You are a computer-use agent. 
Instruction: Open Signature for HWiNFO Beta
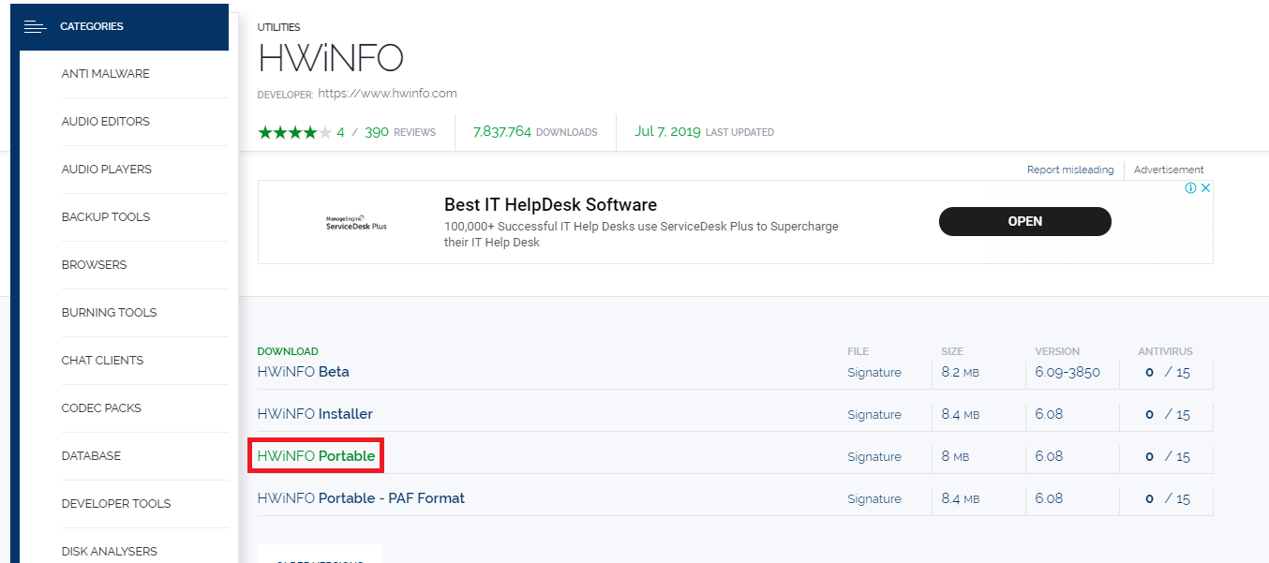[874, 373]
